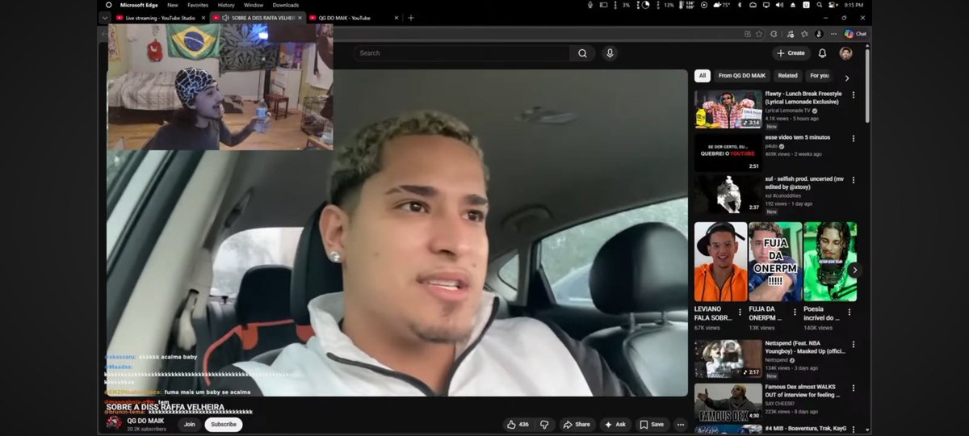Image resolution: width=969 pixels, height=436 pixels.
Task: Open more actions ellipsis under video
Action: coord(681,424)
